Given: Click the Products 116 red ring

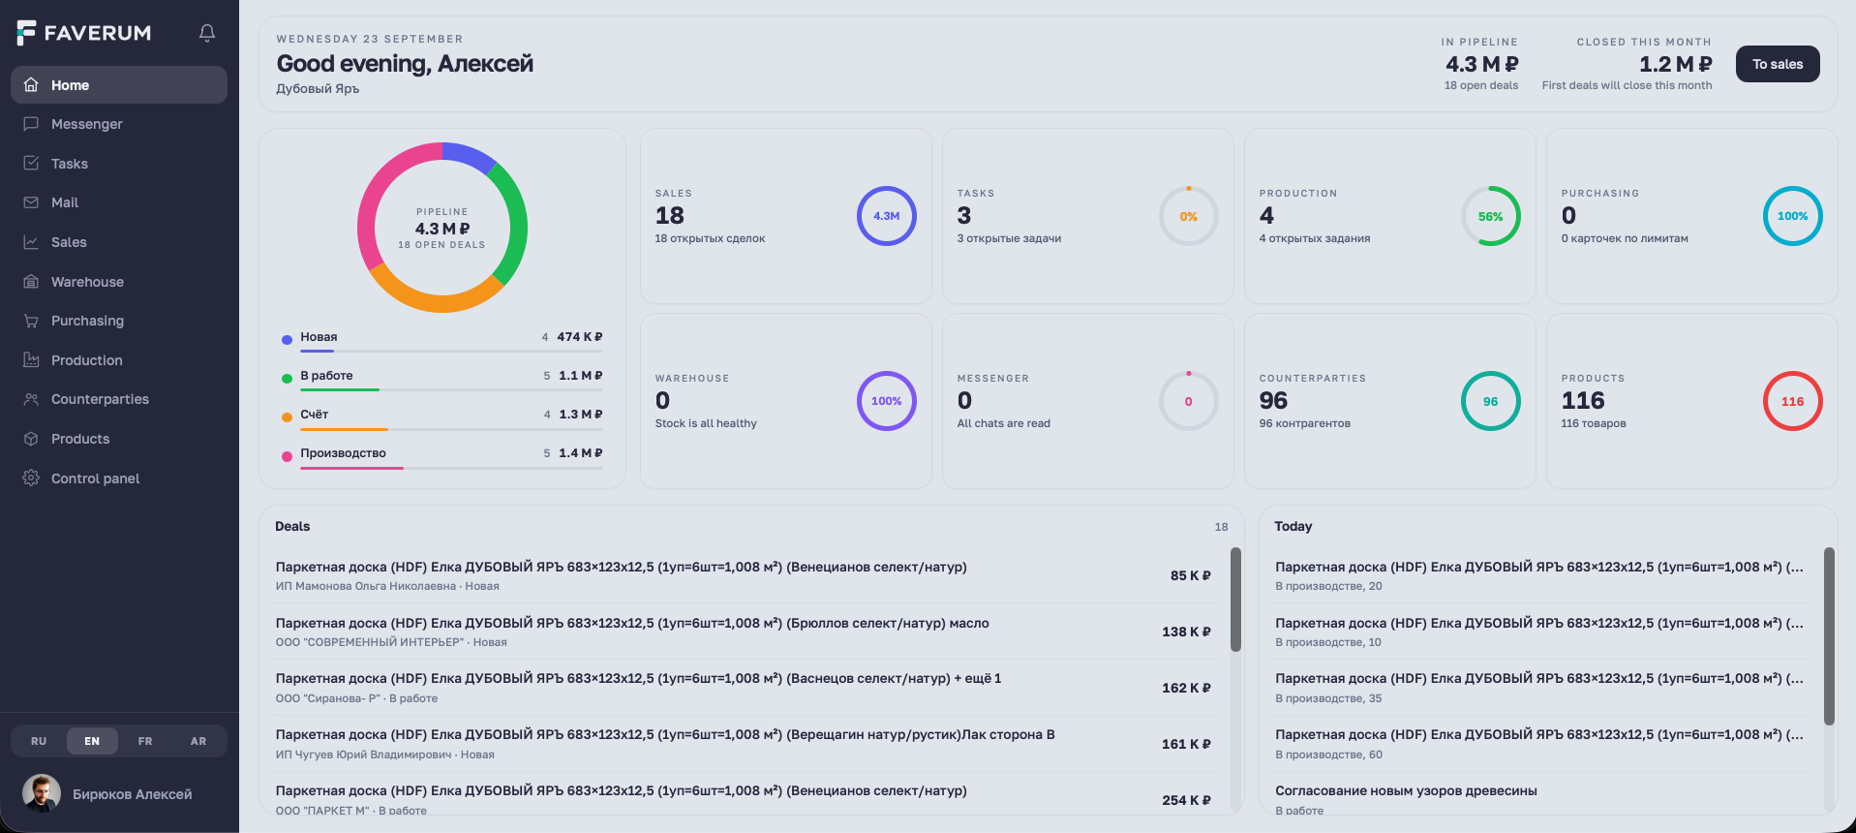Looking at the screenshot, I should [1793, 401].
